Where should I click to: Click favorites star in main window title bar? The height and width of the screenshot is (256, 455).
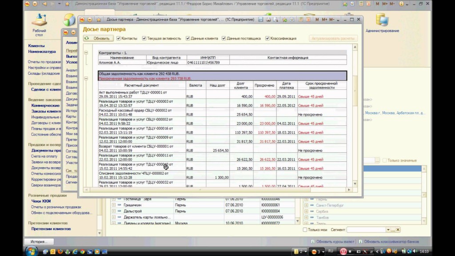pos(68,4)
